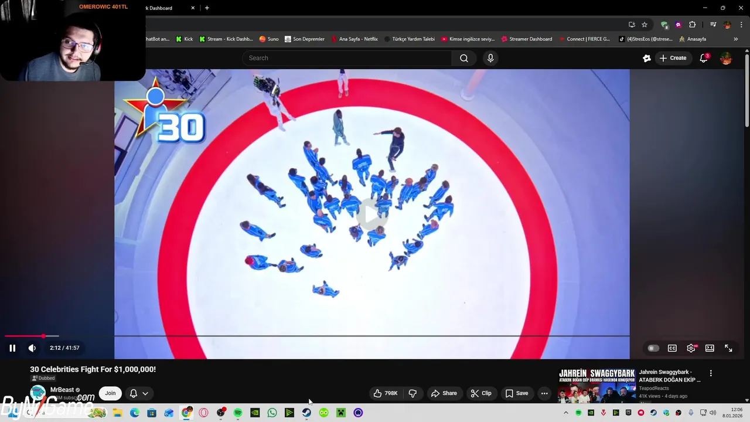Bookmark this page with star icon
Viewport: 750px width, 422px height.
[x=645, y=25]
